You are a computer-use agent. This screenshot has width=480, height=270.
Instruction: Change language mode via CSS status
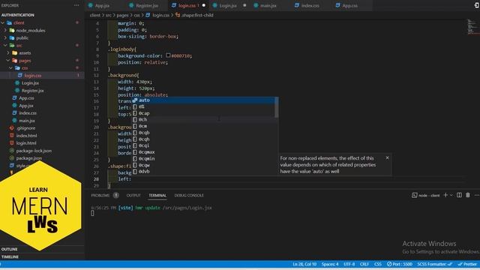coord(378,264)
